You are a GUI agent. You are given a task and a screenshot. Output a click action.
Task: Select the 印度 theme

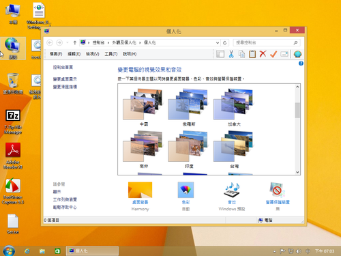189,150
